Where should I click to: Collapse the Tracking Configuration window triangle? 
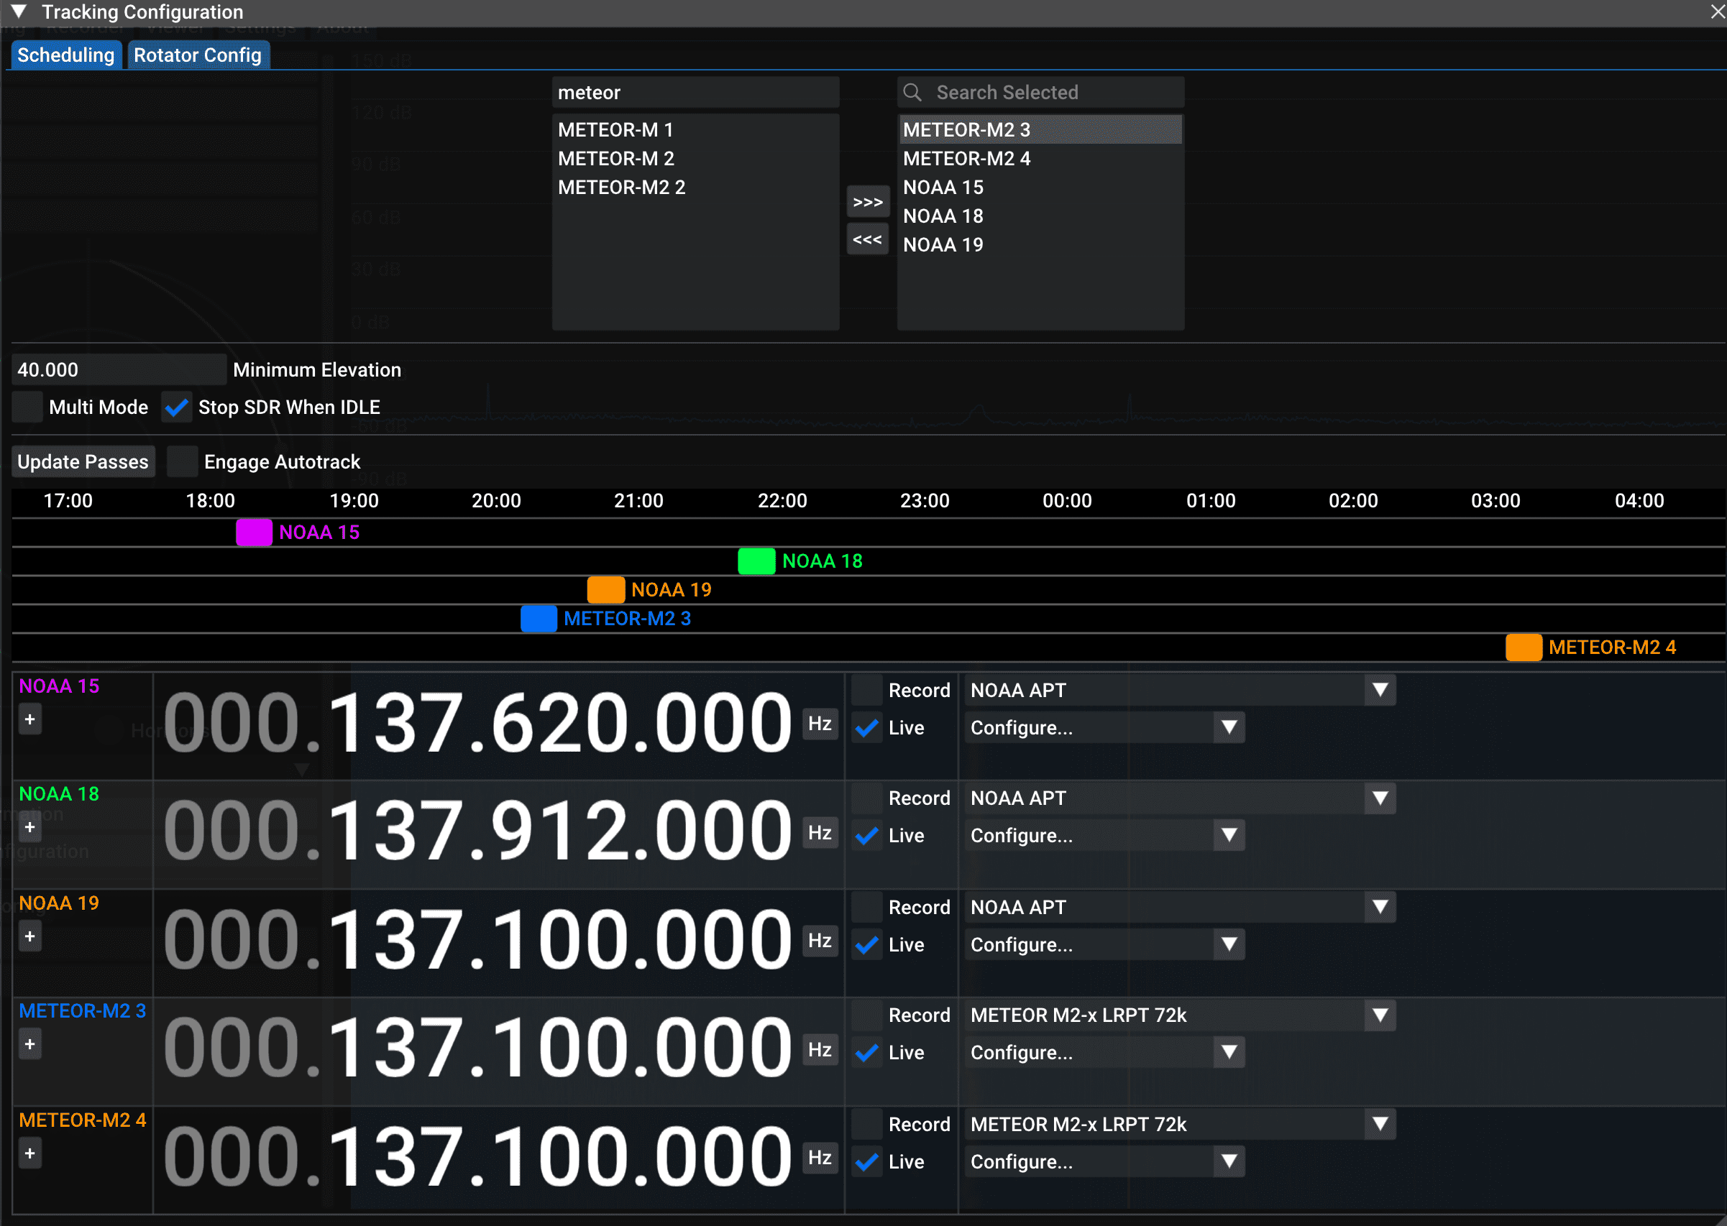[x=19, y=11]
